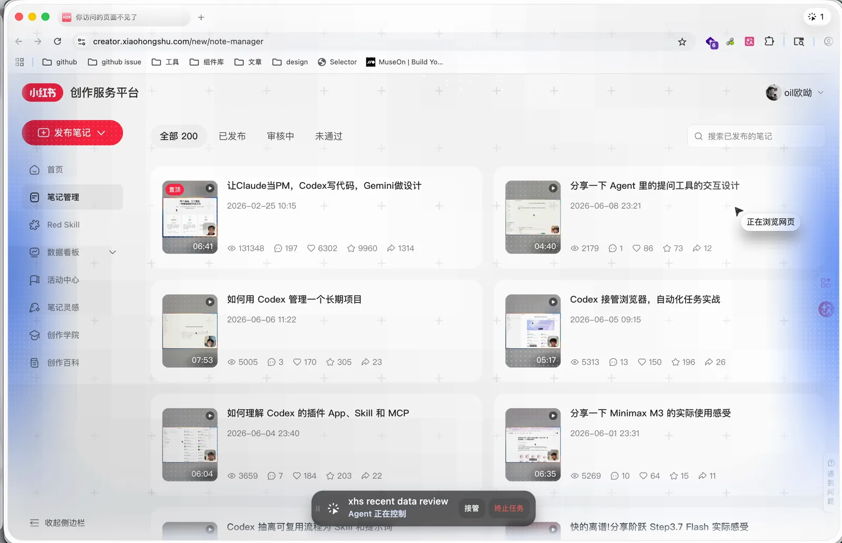Switch to the 全部 200 tab
This screenshot has width=842, height=543.
tap(179, 136)
